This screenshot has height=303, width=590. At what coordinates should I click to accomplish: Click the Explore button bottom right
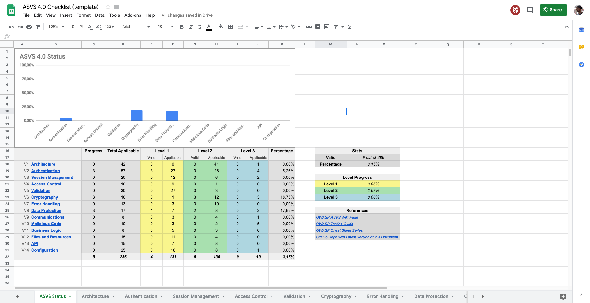(563, 296)
